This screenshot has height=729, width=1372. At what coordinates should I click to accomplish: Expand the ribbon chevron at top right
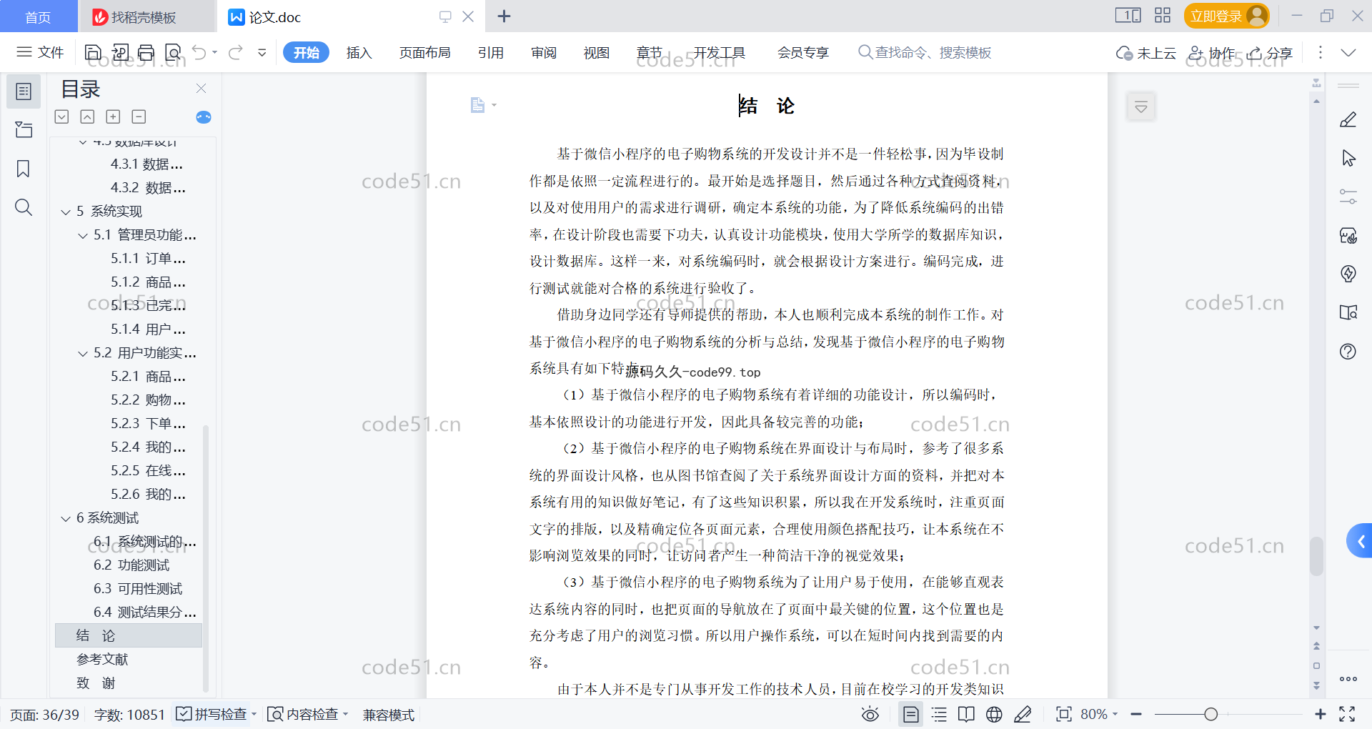(x=1348, y=52)
